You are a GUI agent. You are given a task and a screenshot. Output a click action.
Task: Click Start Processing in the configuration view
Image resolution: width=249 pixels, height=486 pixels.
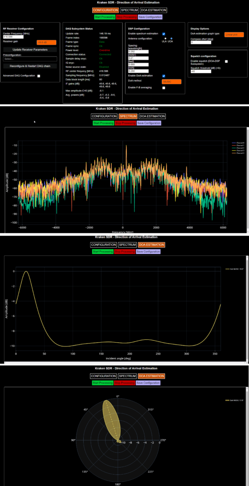(105, 17)
